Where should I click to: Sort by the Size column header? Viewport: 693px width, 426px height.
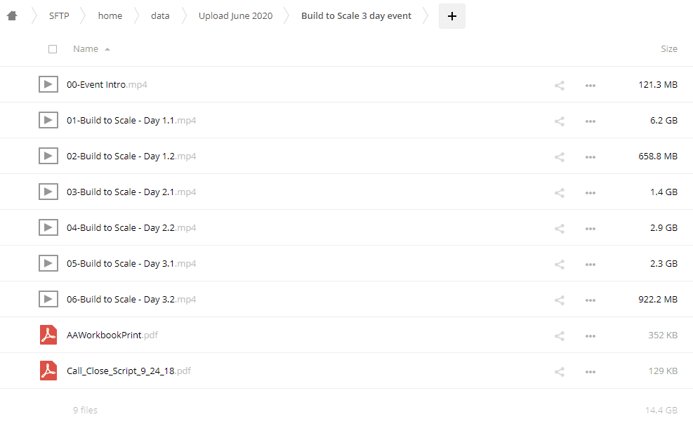pos(668,49)
